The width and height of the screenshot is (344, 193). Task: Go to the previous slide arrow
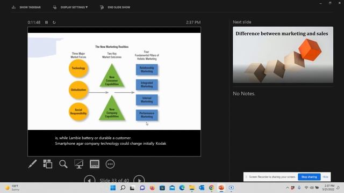click(90, 180)
